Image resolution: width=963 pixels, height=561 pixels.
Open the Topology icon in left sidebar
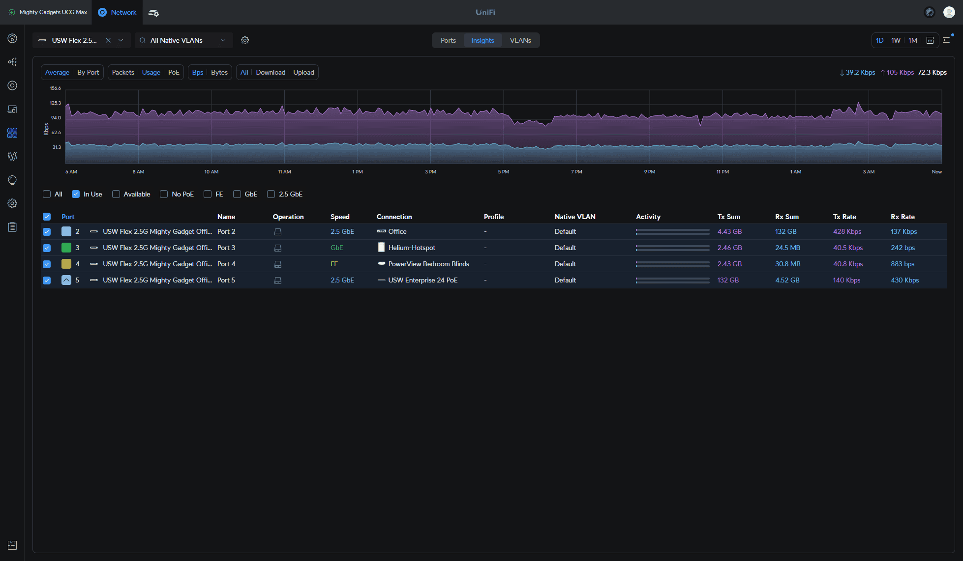pos(12,62)
